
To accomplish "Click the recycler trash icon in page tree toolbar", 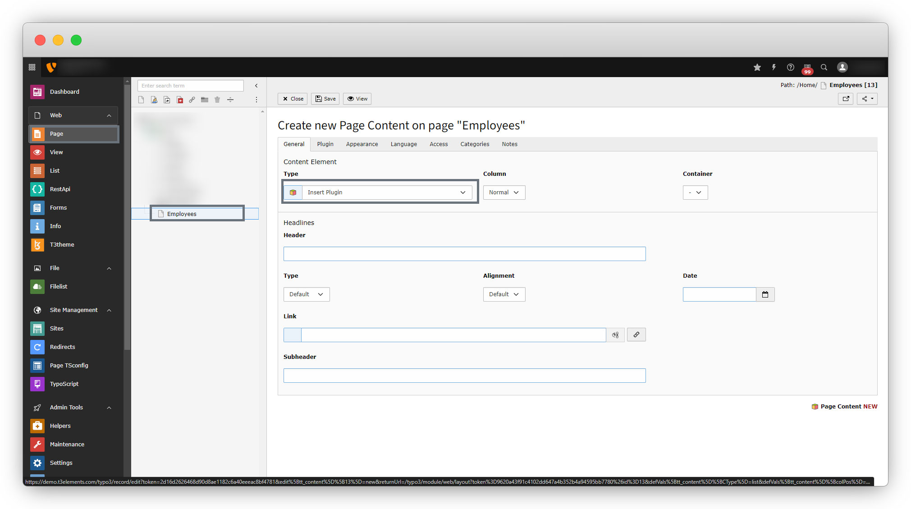I will click(217, 100).
